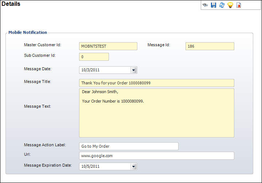Viewport: 262px width, 183px height.
Task: Click the Url field with www.google.com
Action: (x=156, y=156)
